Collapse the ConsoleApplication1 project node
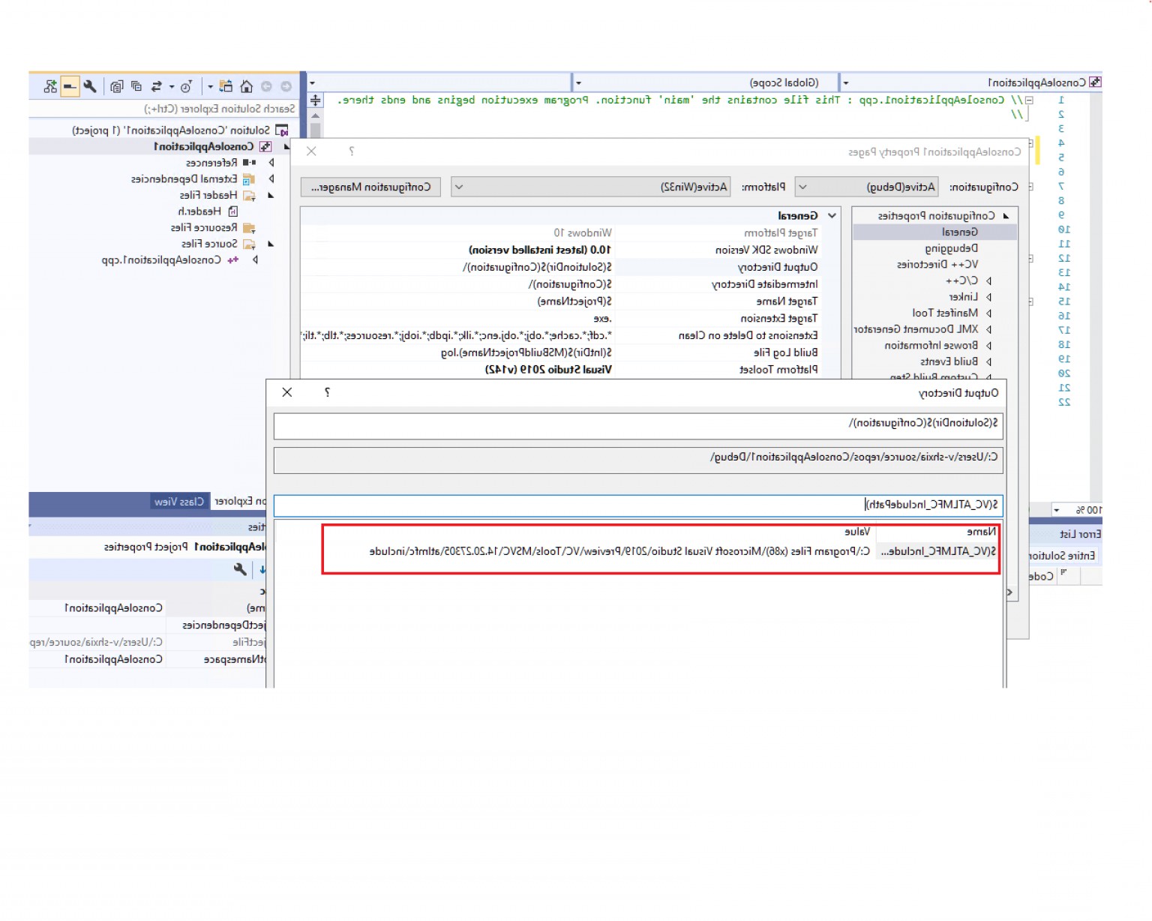The image size is (1152, 921). 286,147
